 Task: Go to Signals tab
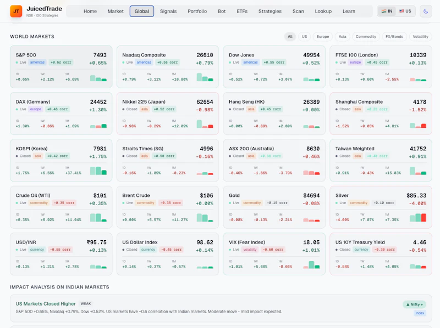coord(168,11)
